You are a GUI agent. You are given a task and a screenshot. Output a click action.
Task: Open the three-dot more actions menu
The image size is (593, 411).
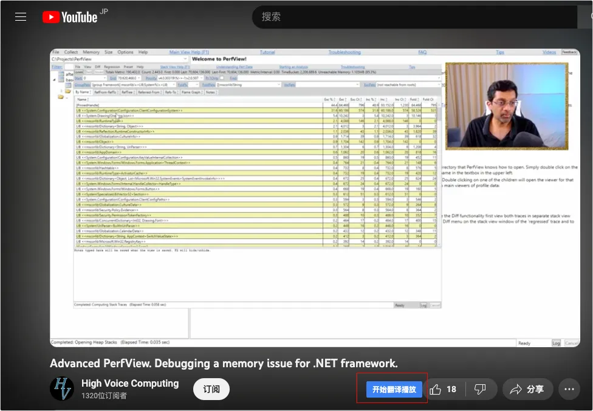[x=569, y=389]
